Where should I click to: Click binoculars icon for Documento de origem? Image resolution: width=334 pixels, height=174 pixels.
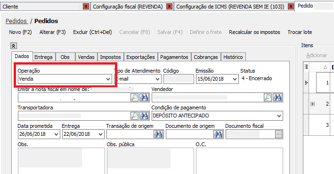coord(218,134)
